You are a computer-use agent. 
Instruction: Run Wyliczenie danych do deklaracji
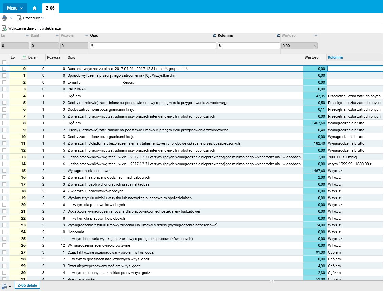(x=34, y=28)
